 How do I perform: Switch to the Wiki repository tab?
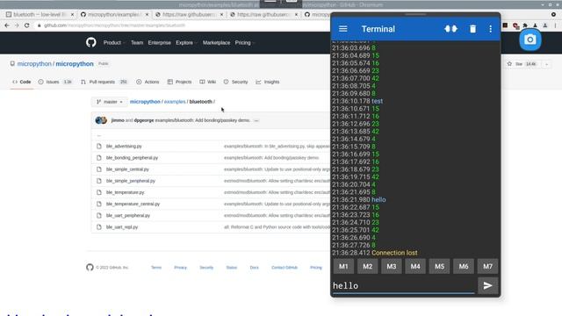coord(207,82)
